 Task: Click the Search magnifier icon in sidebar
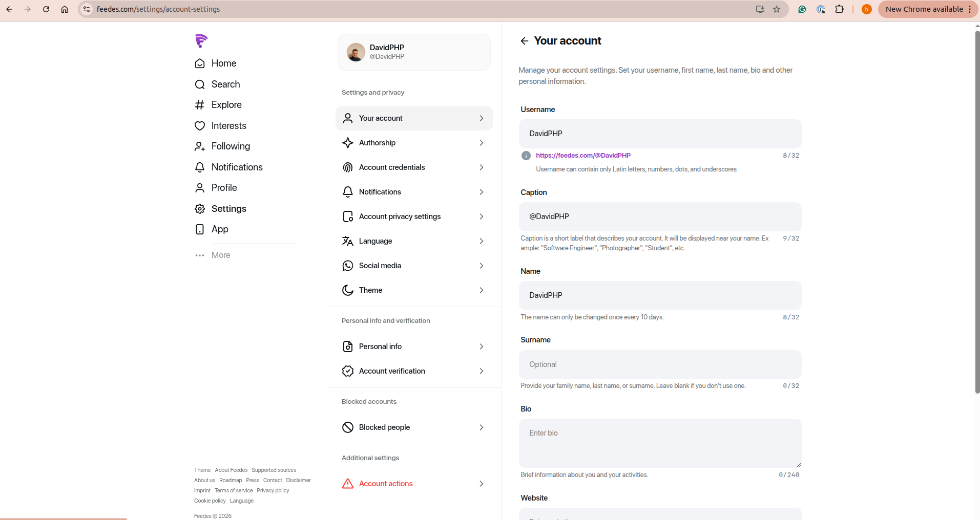(x=200, y=84)
